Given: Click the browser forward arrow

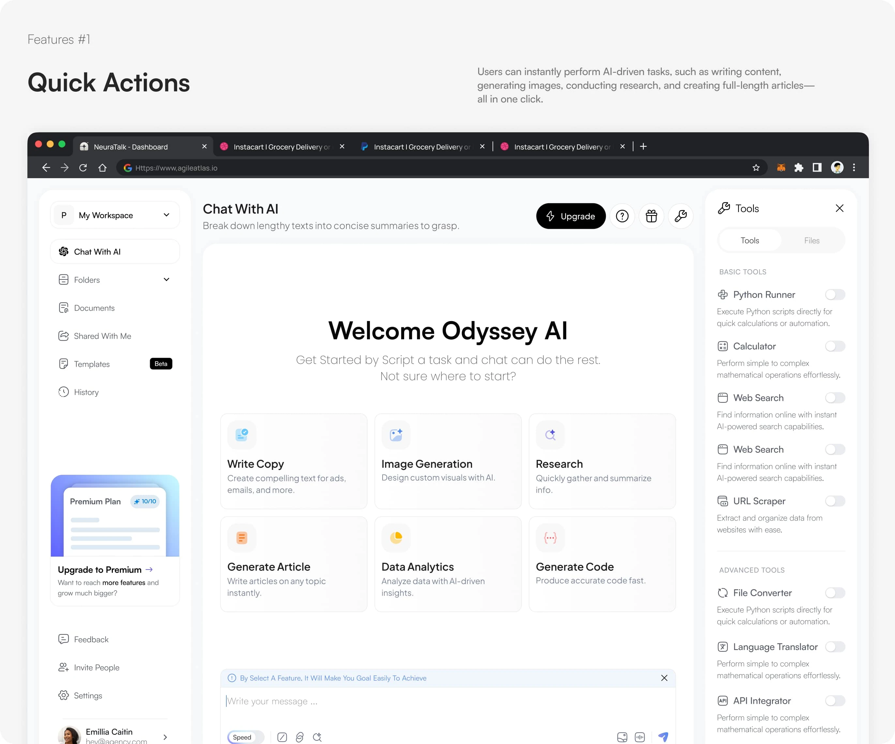Looking at the screenshot, I should [x=65, y=167].
